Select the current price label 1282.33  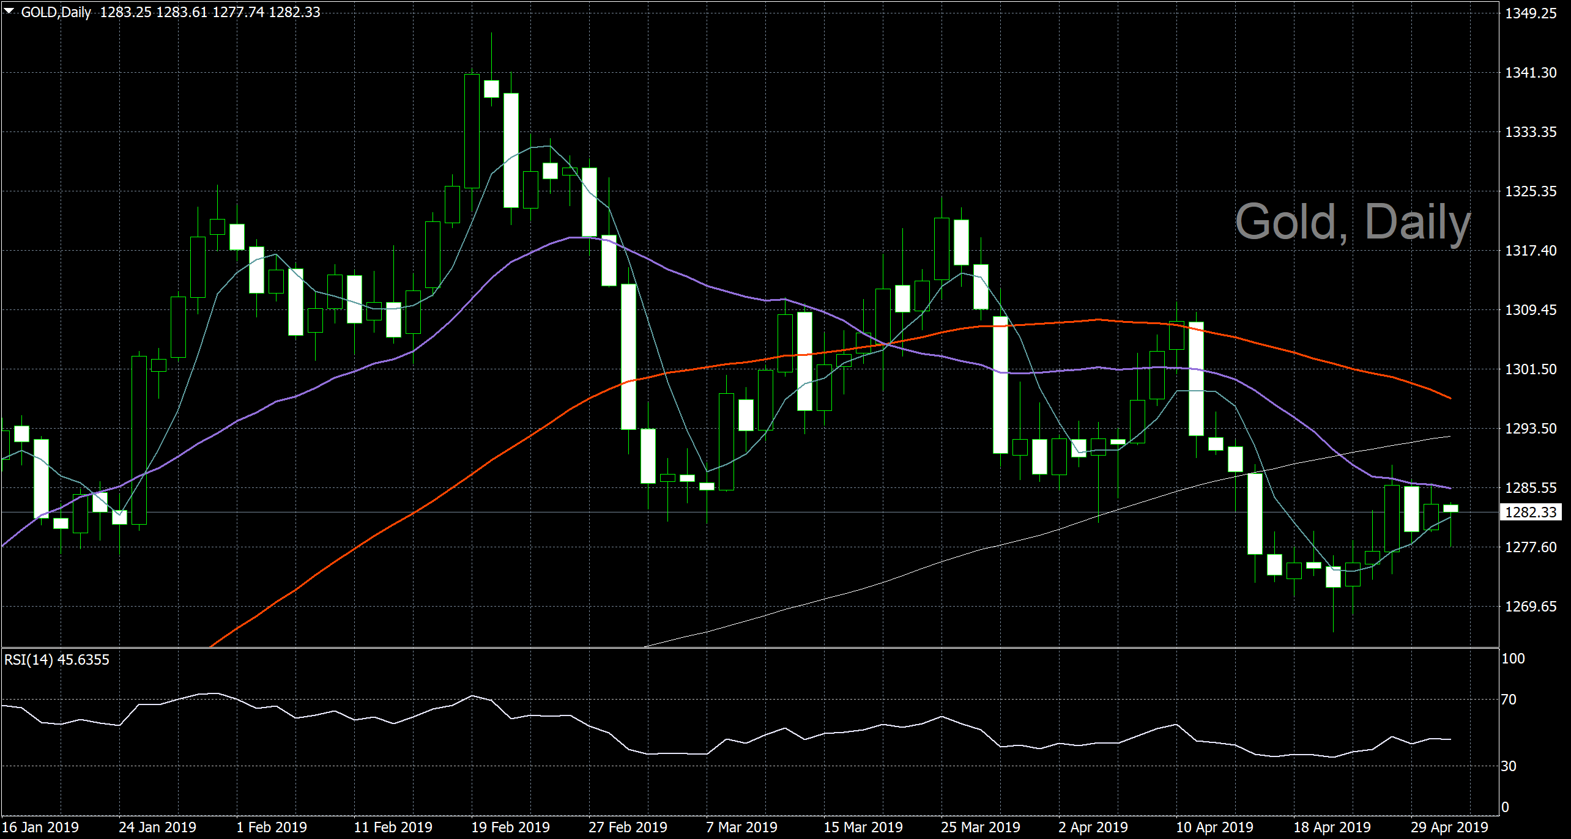[1531, 512]
